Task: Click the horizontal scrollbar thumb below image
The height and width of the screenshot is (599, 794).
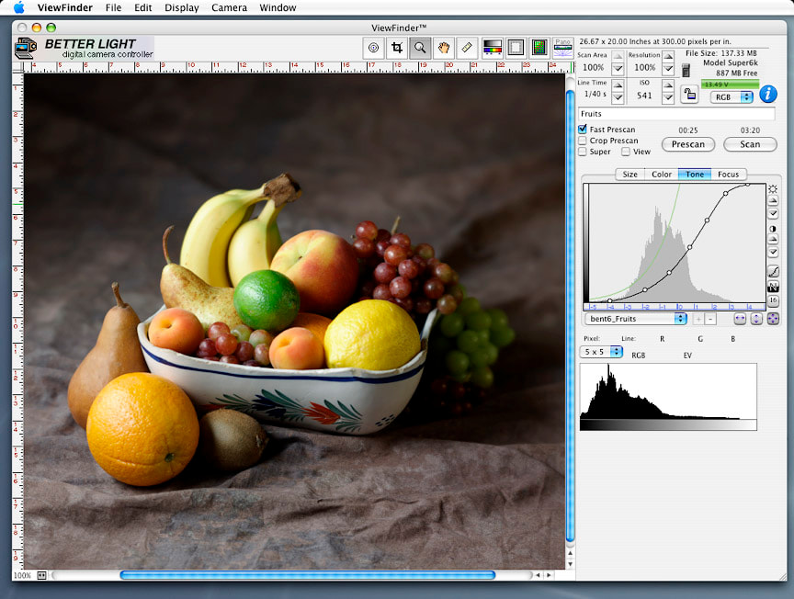Action: coord(307,575)
